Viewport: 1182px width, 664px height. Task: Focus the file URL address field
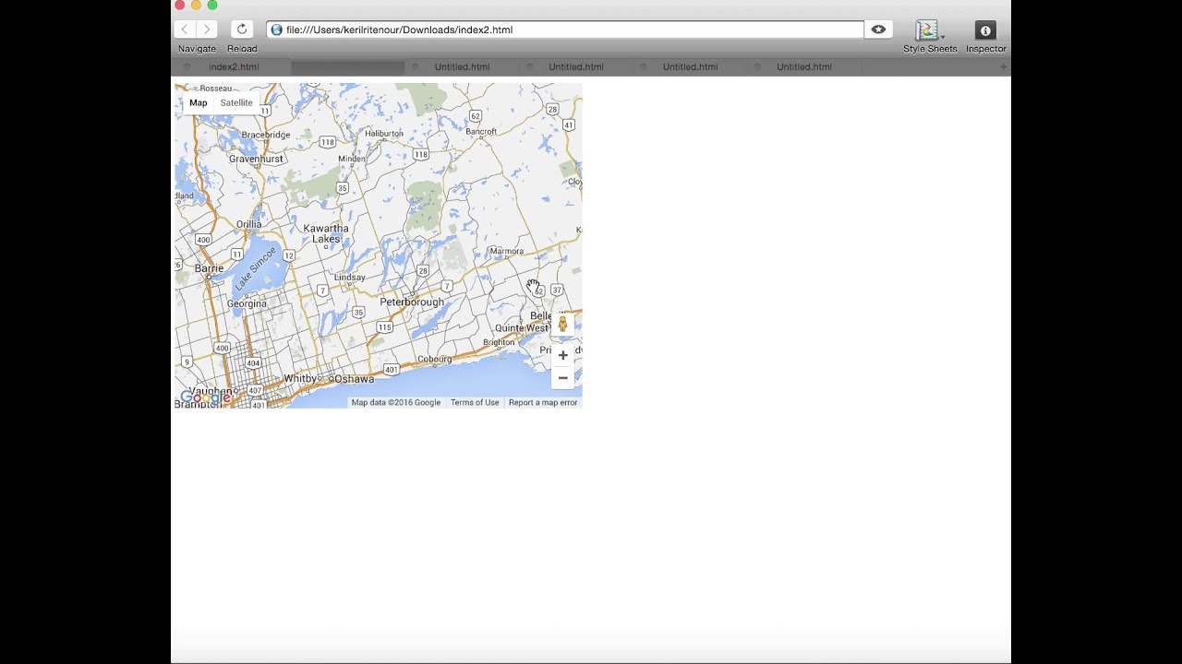(565, 30)
